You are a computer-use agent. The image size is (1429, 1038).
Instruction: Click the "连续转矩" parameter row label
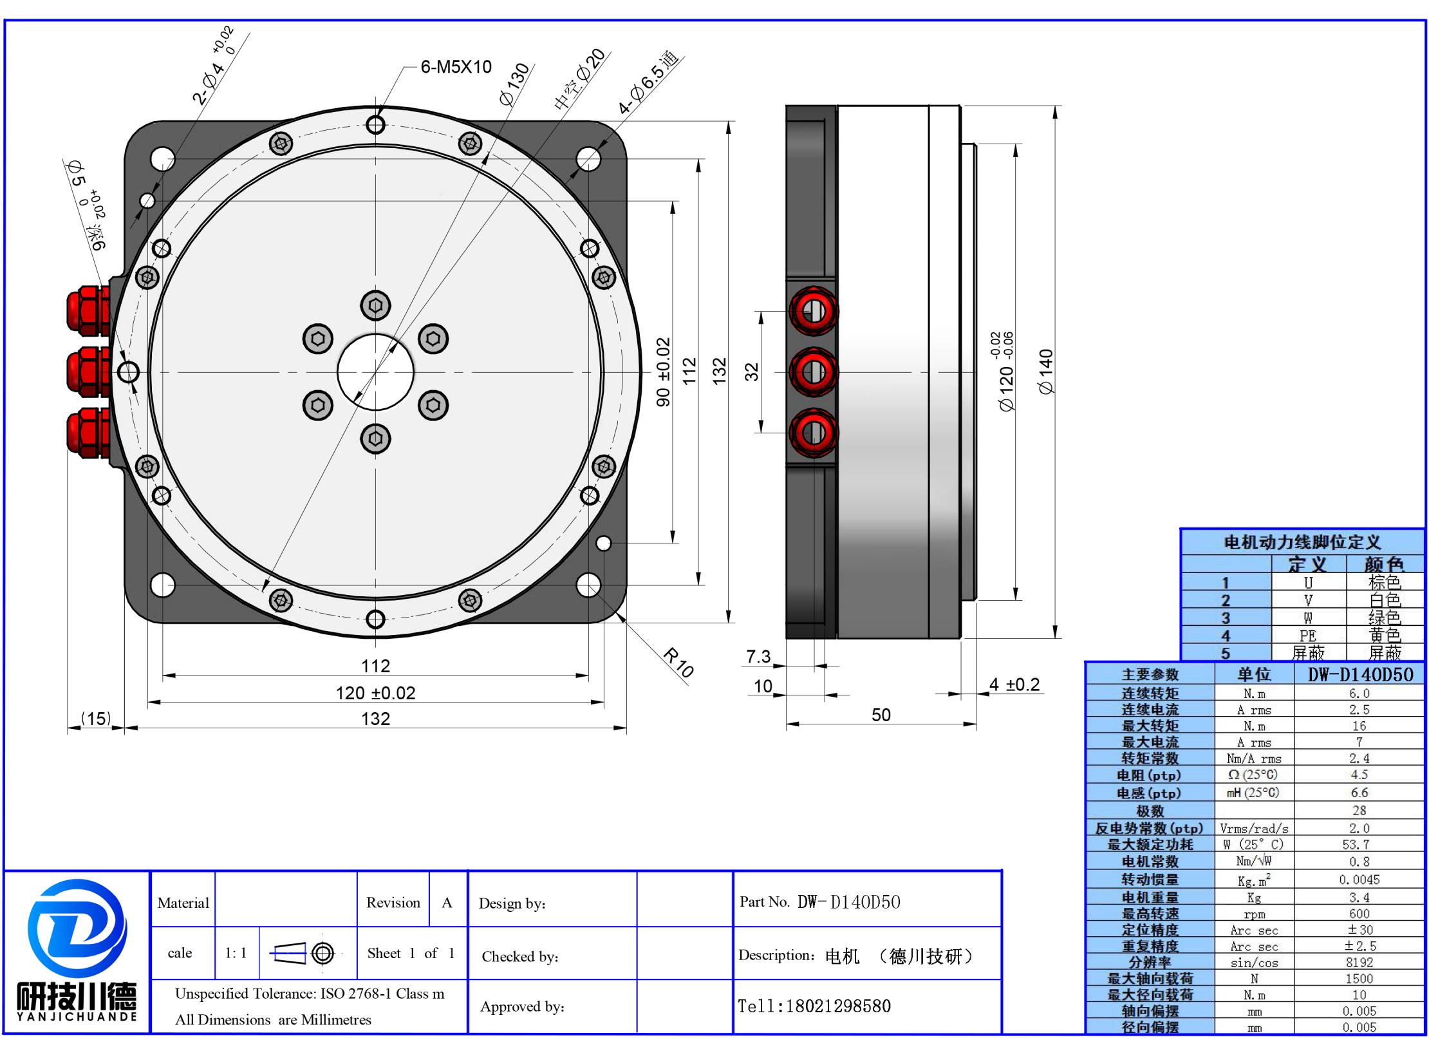coord(1150,694)
